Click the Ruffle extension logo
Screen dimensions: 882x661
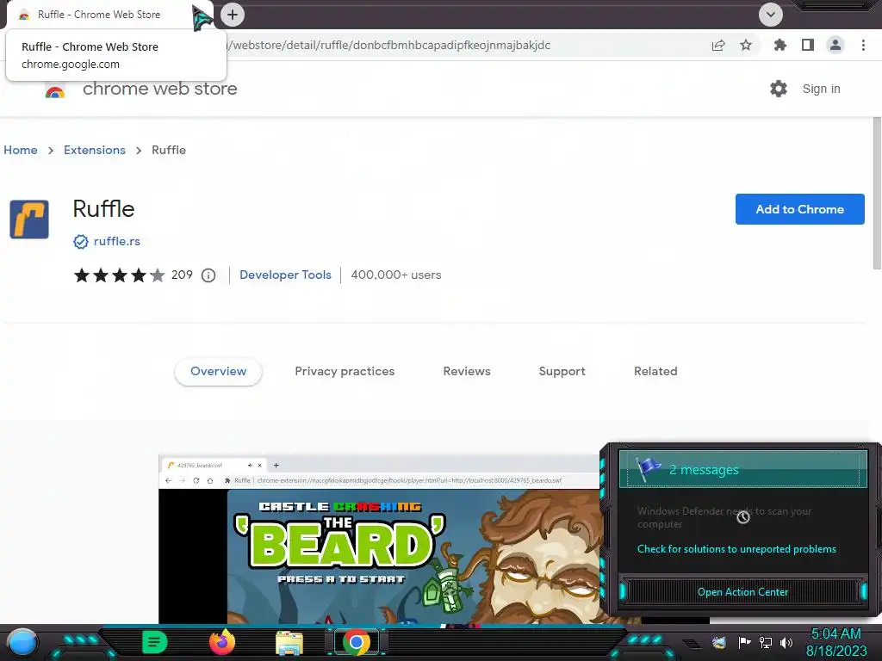pos(29,219)
